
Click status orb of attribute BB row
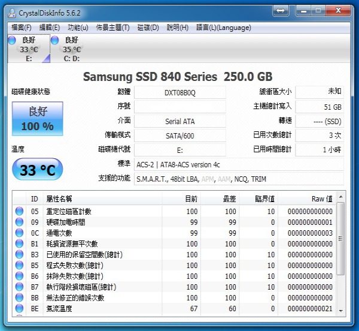(19, 297)
